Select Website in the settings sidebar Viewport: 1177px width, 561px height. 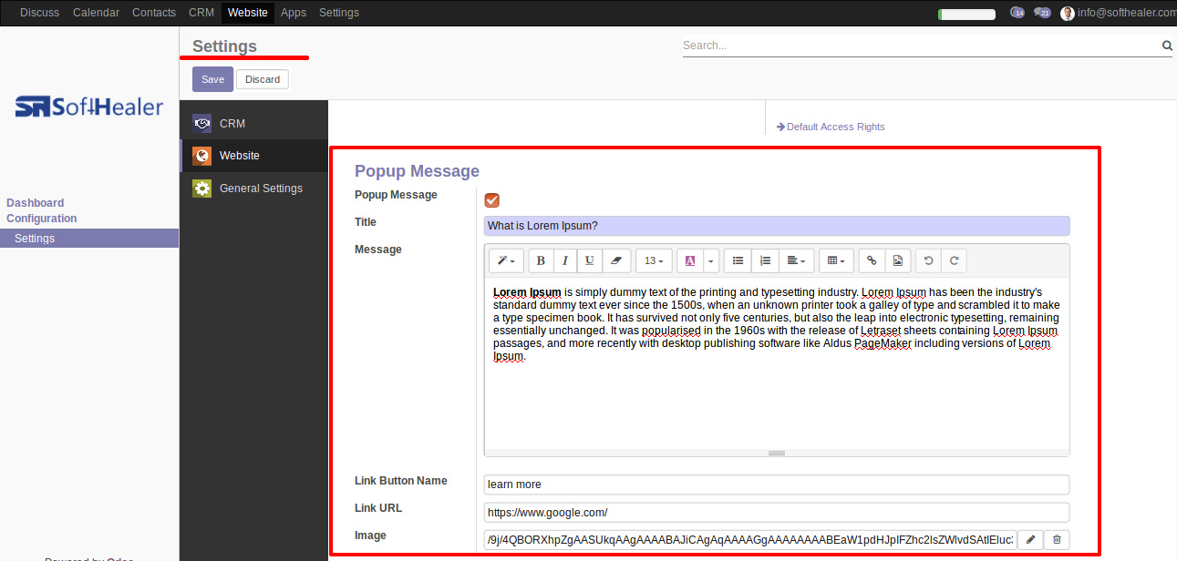click(x=253, y=156)
